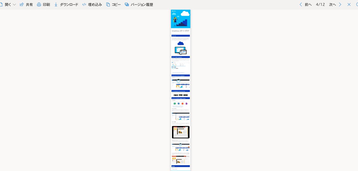The image size is (358, 171).
Task: Expand the dropdown chevron beside 開く
Action: coord(14,5)
